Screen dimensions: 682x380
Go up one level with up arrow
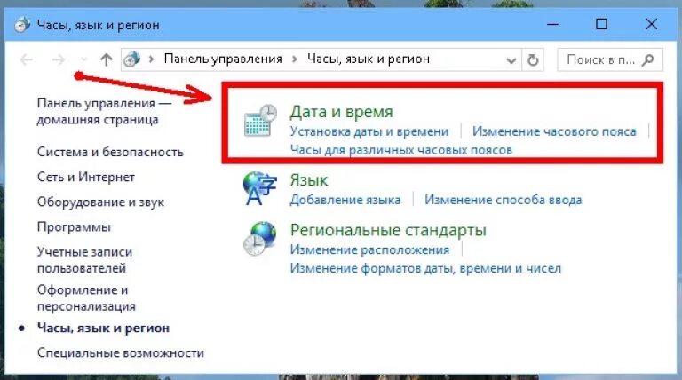click(x=107, y=59)
